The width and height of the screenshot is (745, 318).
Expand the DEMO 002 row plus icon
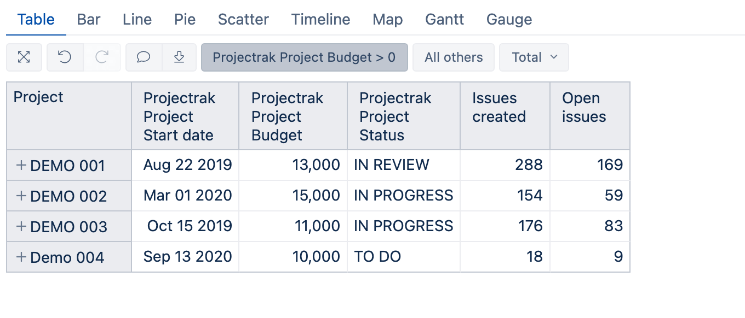tap(21, 196)
